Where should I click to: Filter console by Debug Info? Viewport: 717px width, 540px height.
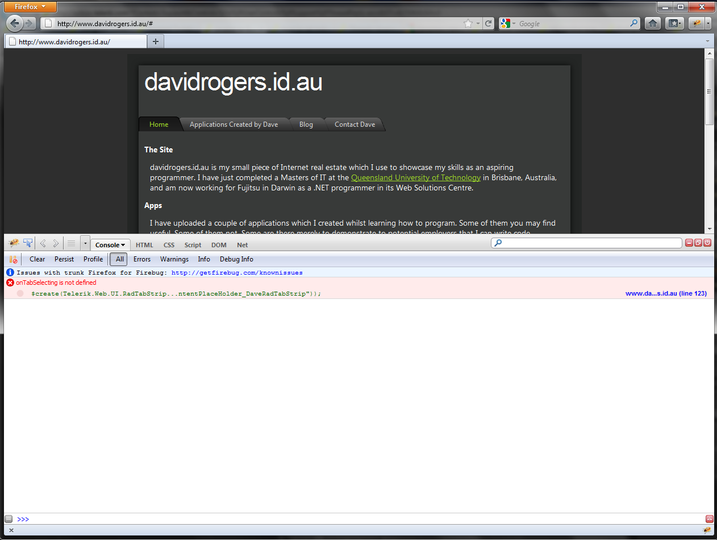point(236,259)
